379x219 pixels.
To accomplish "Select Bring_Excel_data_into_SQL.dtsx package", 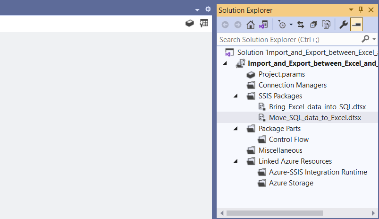I will (317, 107).
